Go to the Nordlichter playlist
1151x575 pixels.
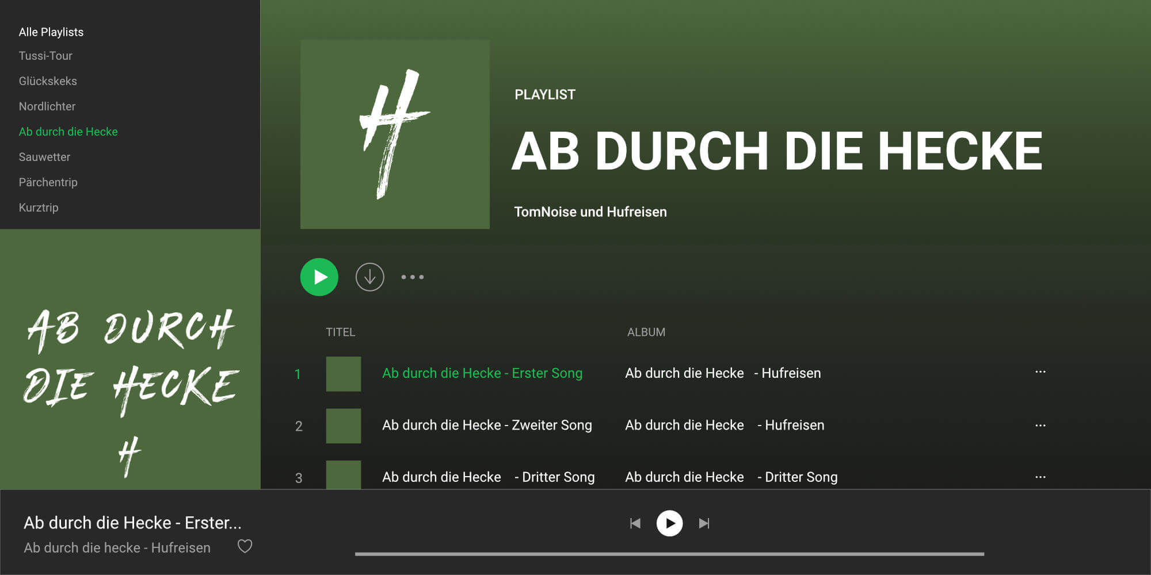[x=47, y=106]
